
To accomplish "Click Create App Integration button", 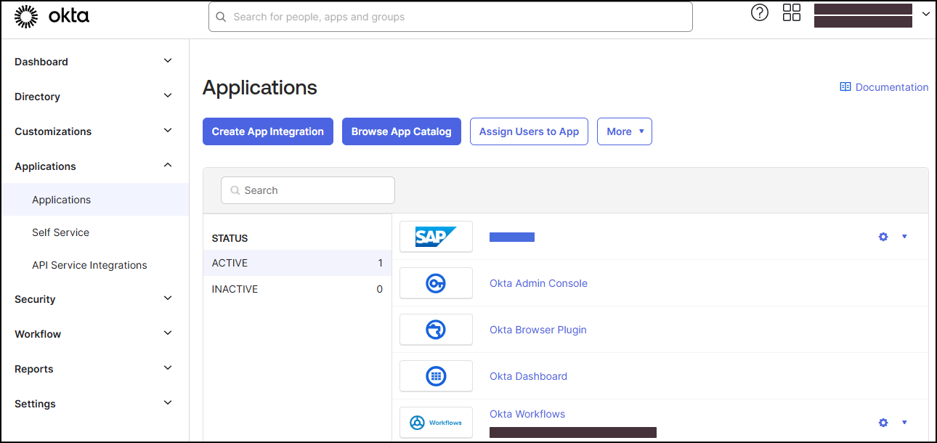I will tap(267, 131).
